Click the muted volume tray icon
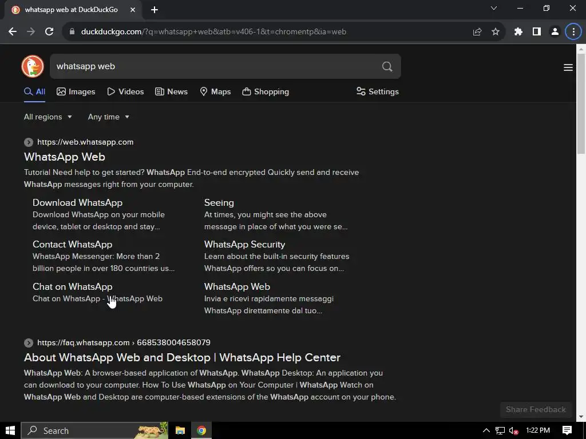Image resolution: width=586 pixels, height=439 pixels. tap(514, 430)
